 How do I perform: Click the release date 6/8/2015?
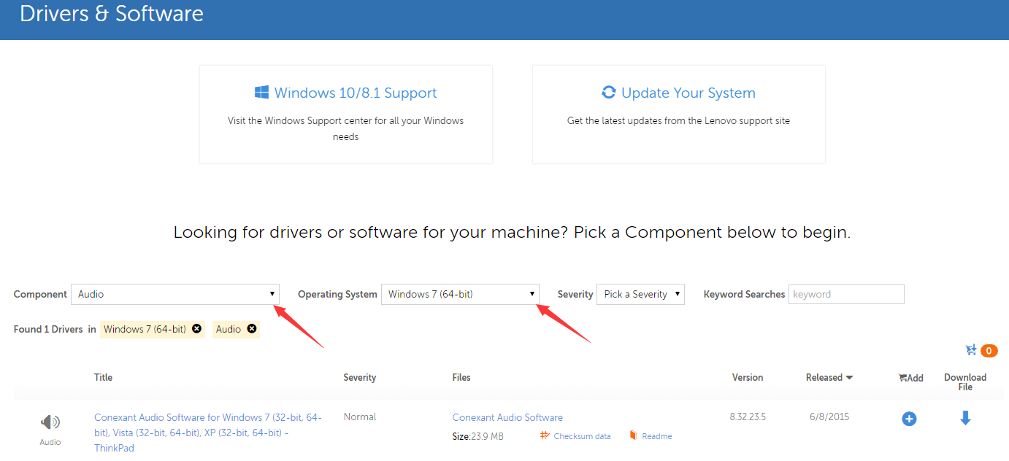pyautogui.click(x=829, y=417)
